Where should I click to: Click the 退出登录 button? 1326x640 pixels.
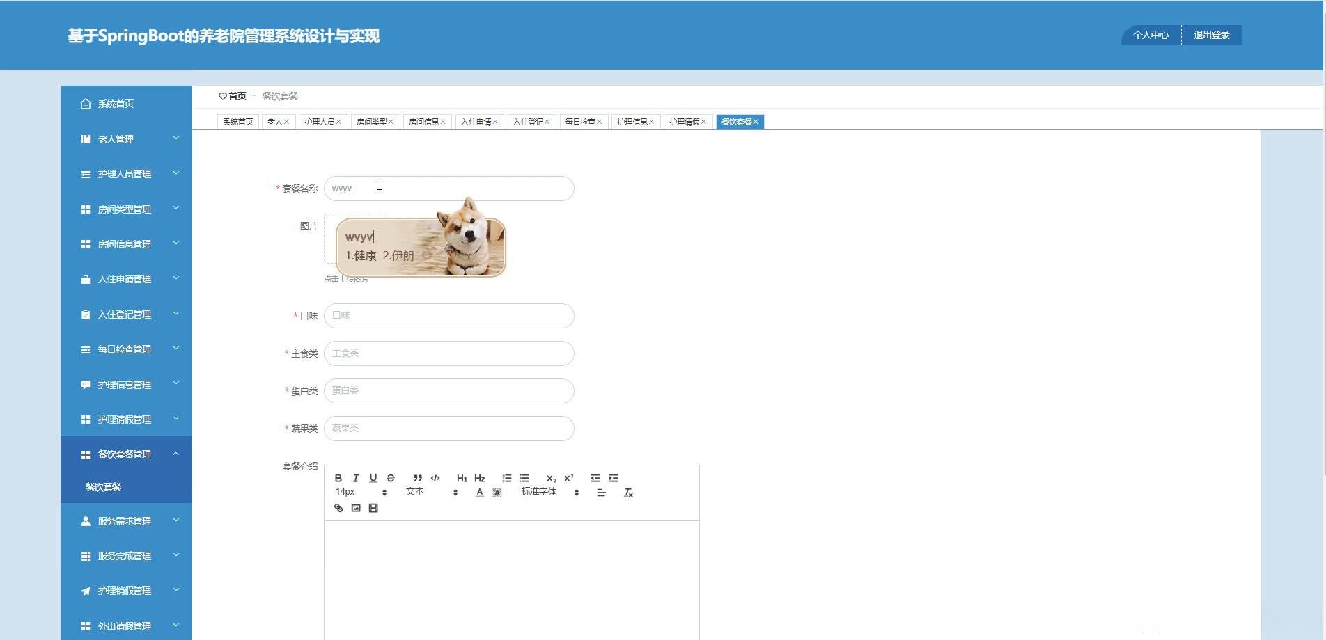tap(1212, 34)
